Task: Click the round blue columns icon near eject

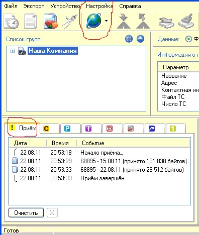Action: [129, 39]
